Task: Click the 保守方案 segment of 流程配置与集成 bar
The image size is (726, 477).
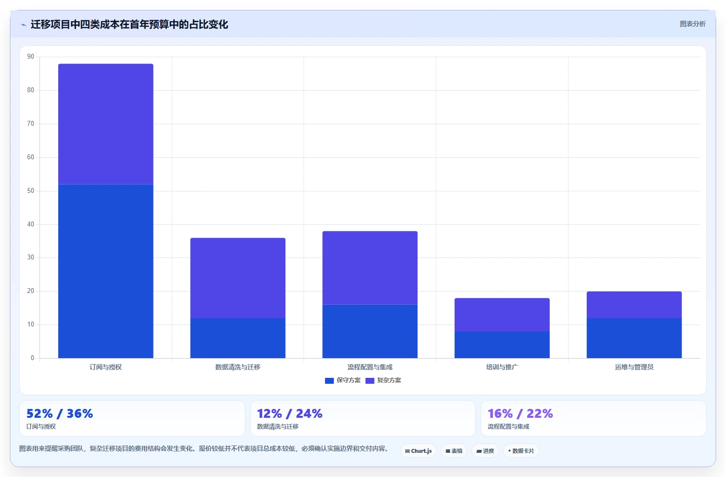Action: [x=370, y=331]
